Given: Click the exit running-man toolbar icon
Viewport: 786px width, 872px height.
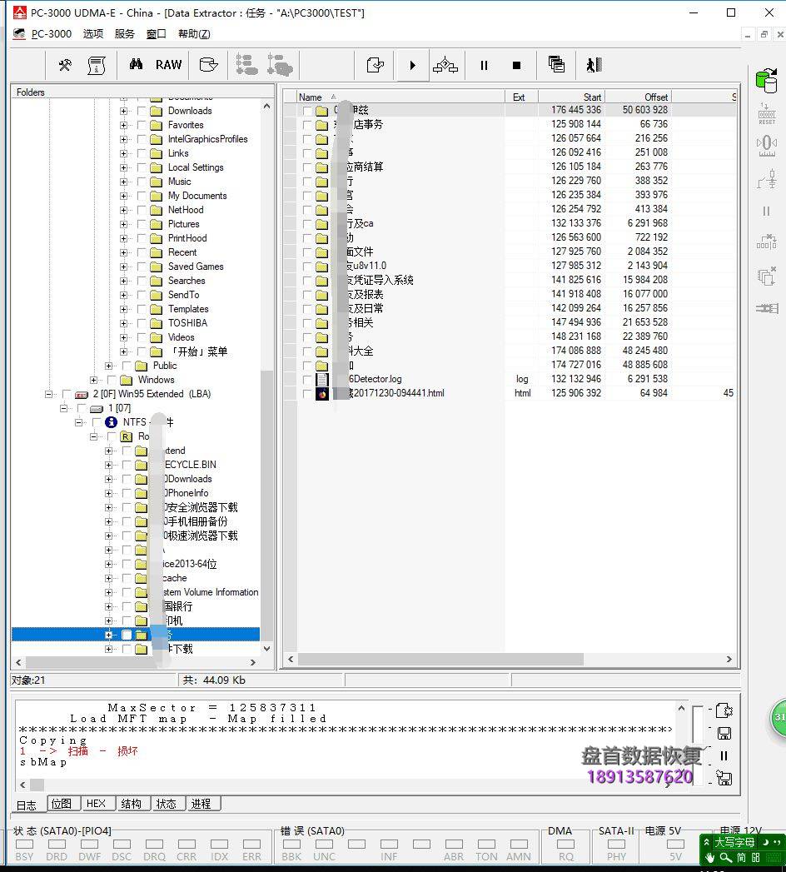Looking at the screenshot, I should pyautogui.click(x=593, y=65).
